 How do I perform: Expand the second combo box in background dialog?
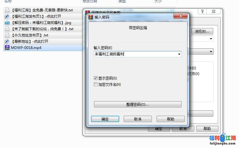(x=211, y=51)
